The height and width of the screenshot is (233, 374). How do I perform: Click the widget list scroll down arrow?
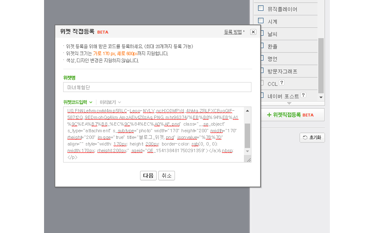pyautogui.click(x=321, y=97)
